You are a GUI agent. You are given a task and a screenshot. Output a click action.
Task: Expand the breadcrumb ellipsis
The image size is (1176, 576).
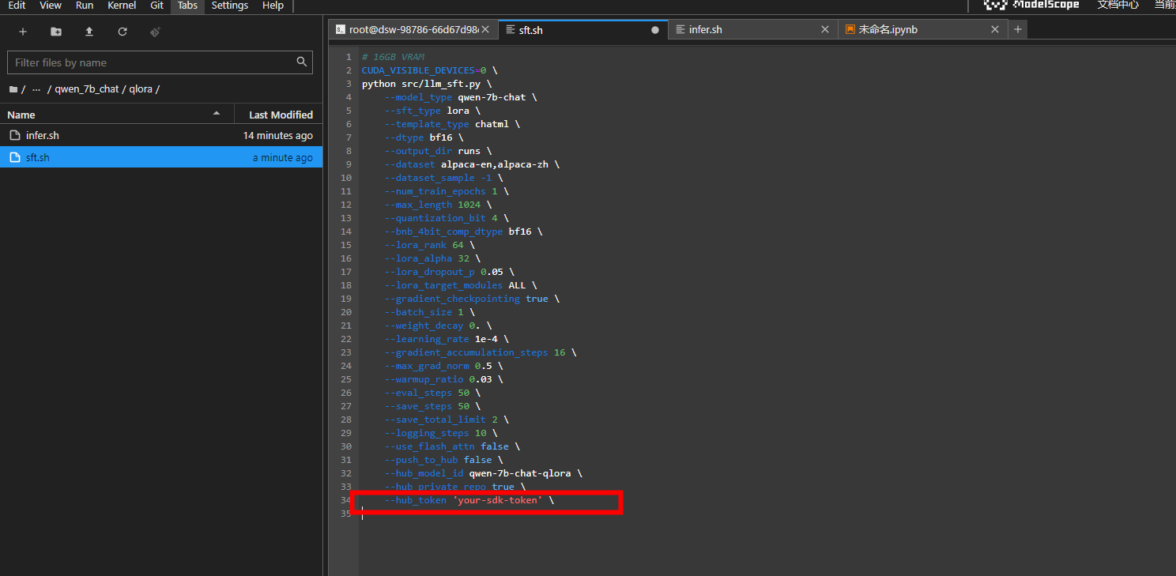[36, 89]
